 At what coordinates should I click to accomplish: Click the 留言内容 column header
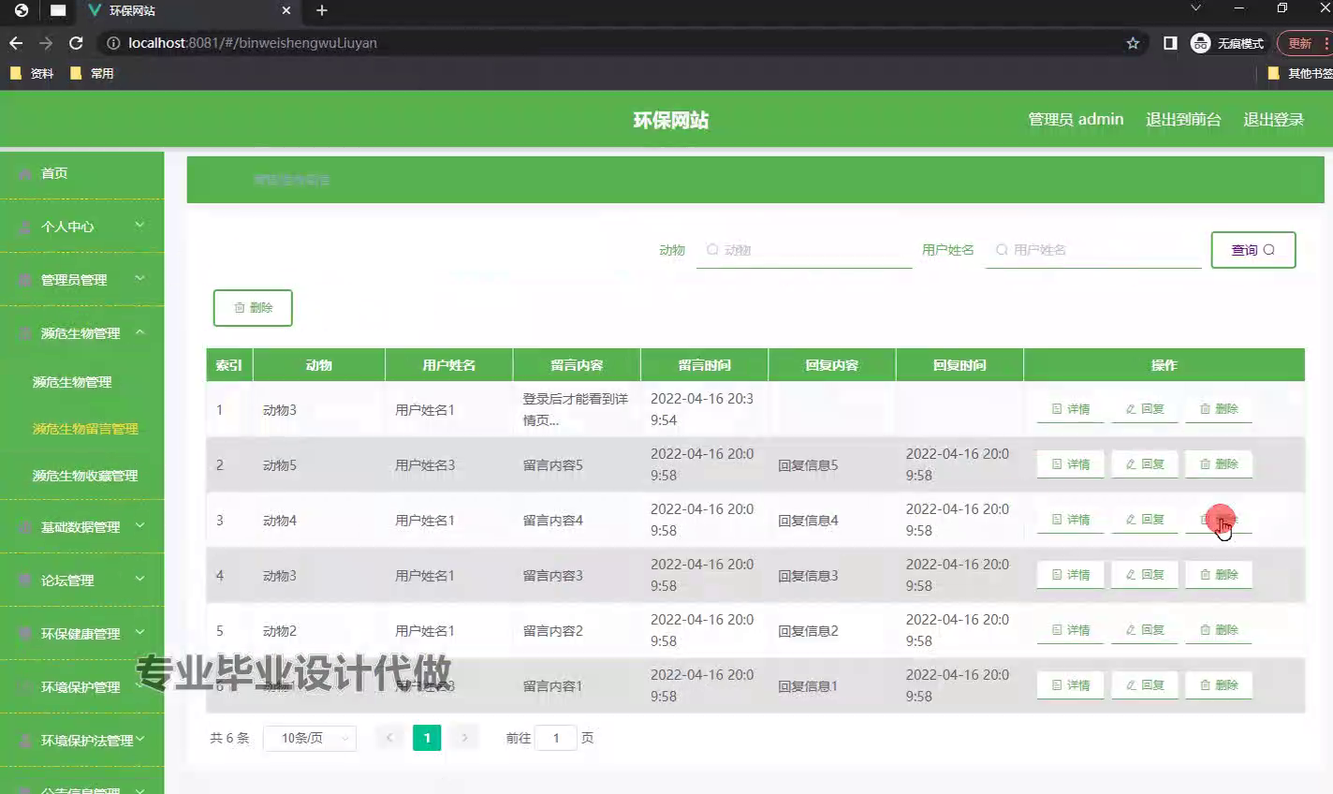coord(577,365)
